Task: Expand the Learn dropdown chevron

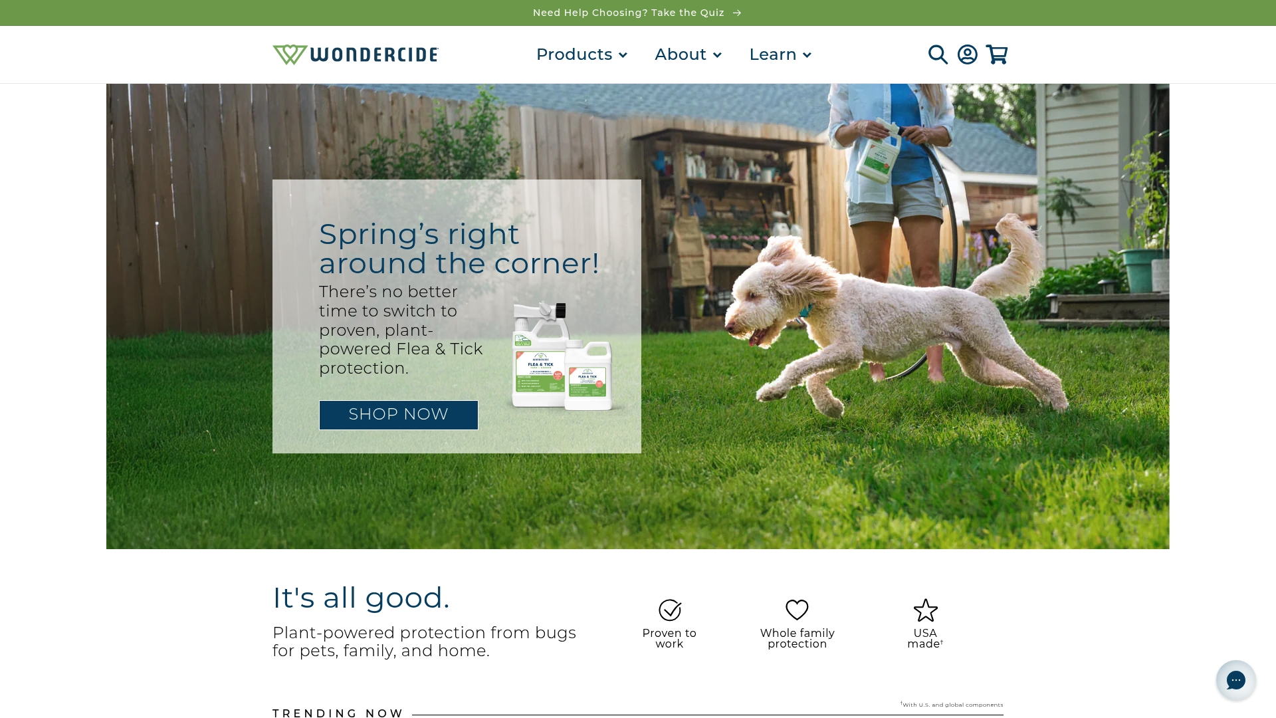Action: coord(807,55)
